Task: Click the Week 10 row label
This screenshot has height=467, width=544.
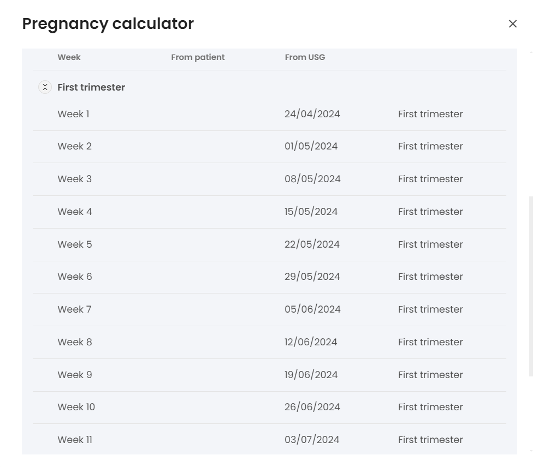Action: pyautogui.click(x=76, y=407)
